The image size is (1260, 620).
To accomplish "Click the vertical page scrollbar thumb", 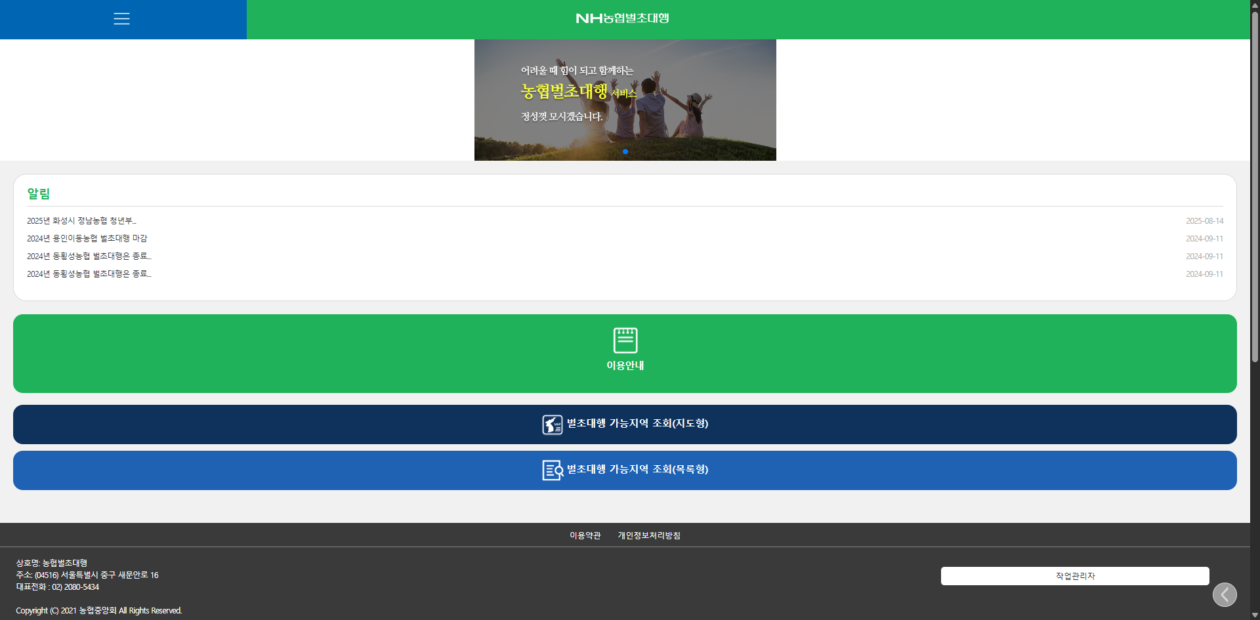I will click(x=1255, y=184).
